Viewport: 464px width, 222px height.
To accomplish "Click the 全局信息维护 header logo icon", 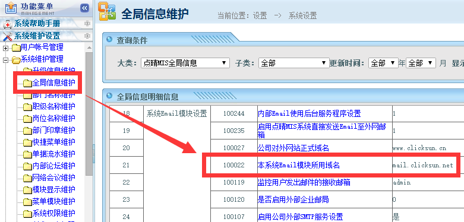I will [107, 11].
